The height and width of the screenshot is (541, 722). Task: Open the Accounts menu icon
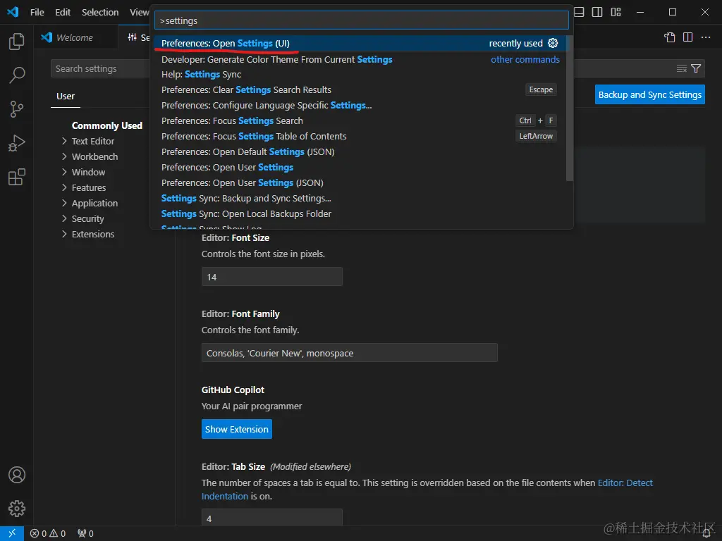click(x=17, y=475)
